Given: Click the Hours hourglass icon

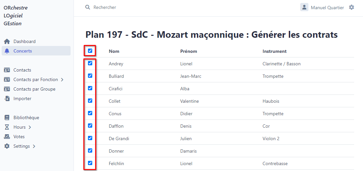Looking at the screenshot, I should pos(7,127).
